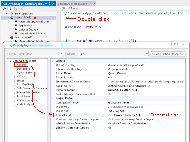Collapse the Project Defaults property group
The image size is (190, 142).
[x=53, y=98]
